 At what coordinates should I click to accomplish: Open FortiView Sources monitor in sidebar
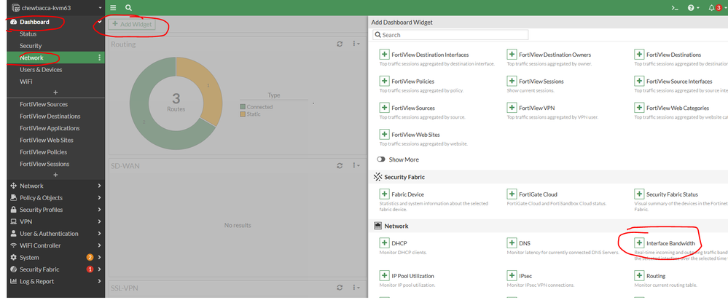tap(44, 104)
